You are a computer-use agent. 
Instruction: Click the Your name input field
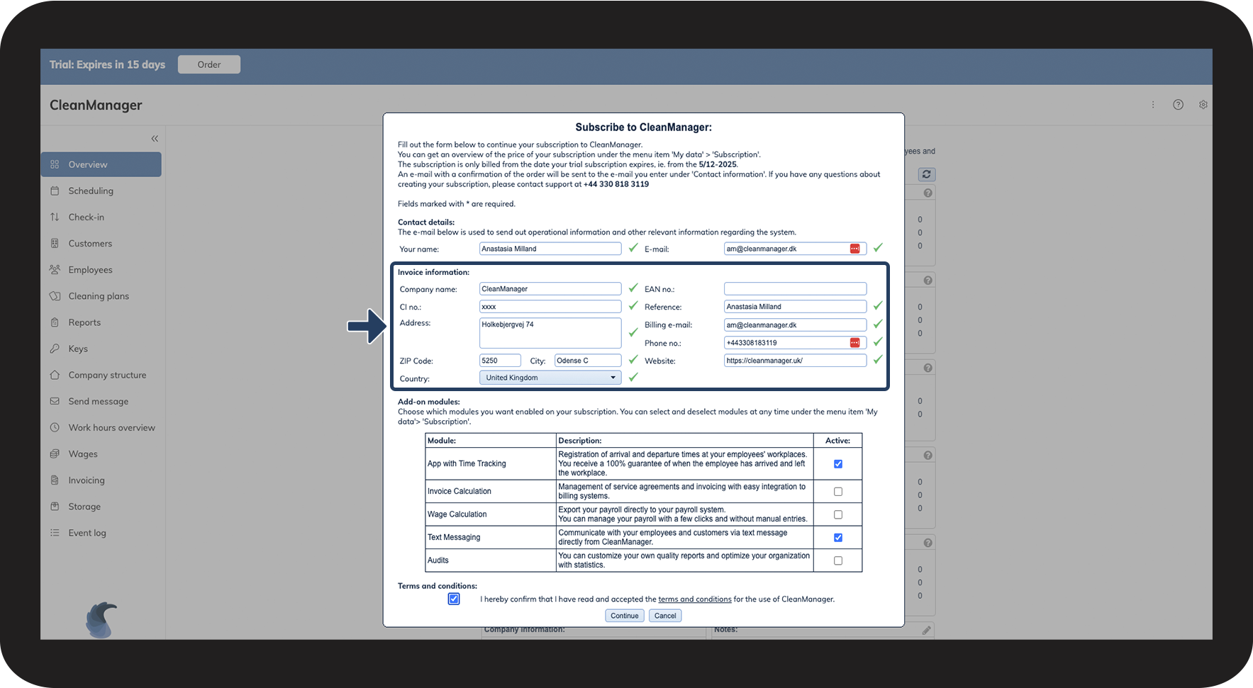coord(550,249)
